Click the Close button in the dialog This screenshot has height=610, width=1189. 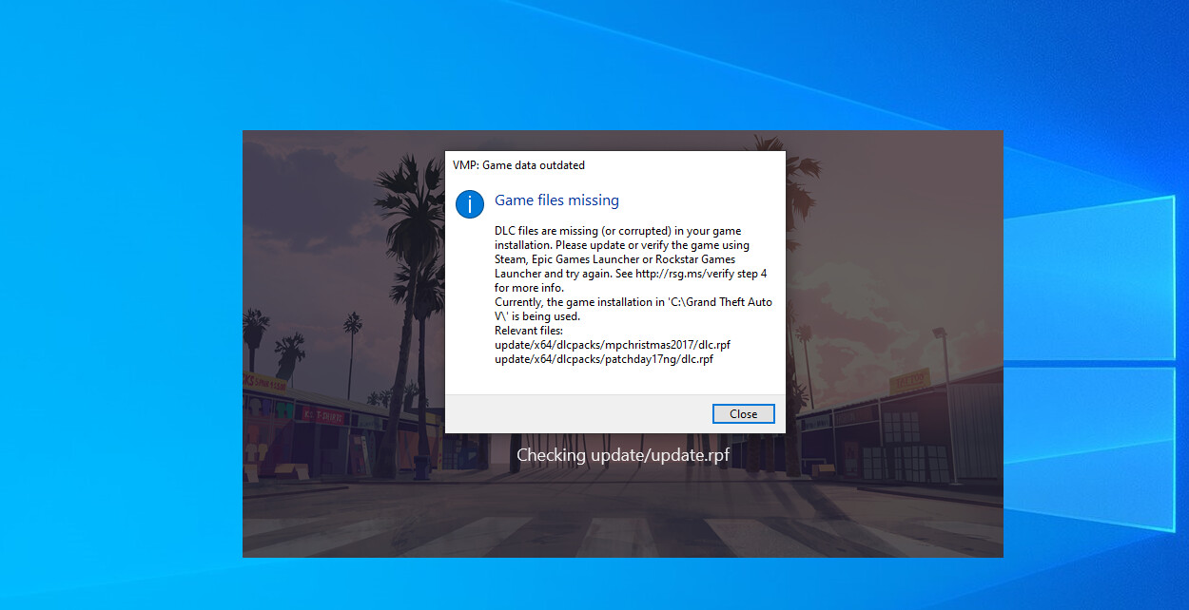(743, 414)
